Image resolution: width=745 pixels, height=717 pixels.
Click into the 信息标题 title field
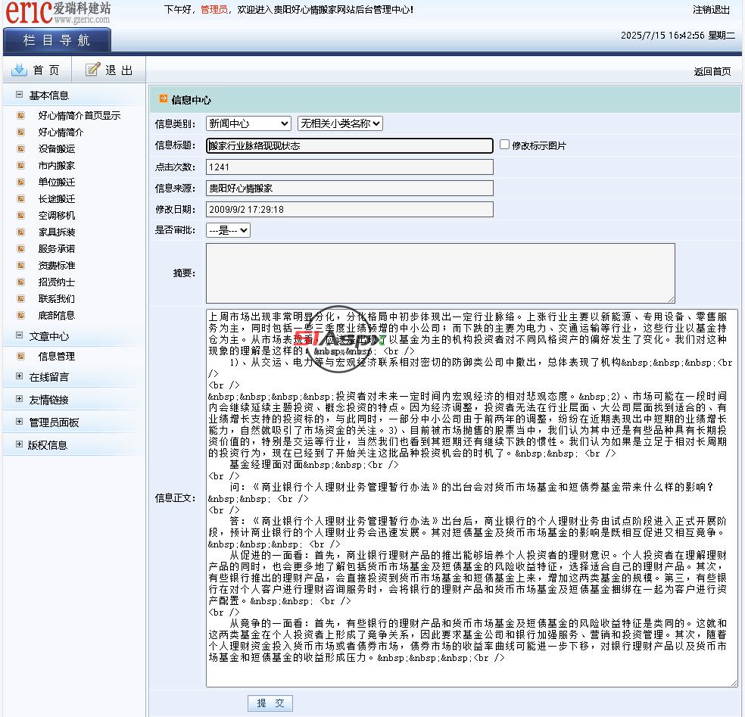tap(350, 145)
